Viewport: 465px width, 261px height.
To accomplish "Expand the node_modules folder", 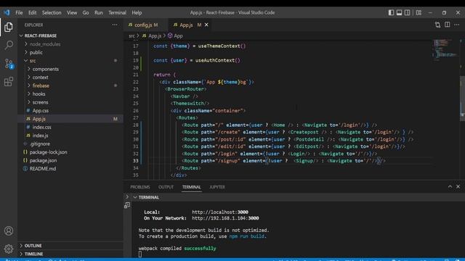I will (70, 43).
